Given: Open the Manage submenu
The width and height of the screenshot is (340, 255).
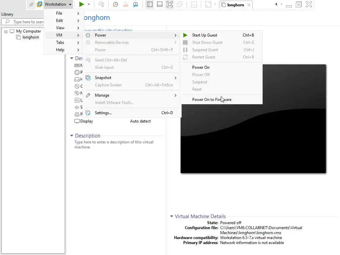Looking at the screenshot, I should coord(131,95).
